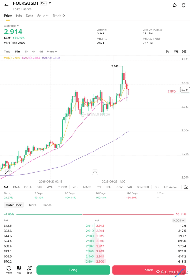Click the MA(7) value legend
190x277 pixels.
tap(12, 58)
